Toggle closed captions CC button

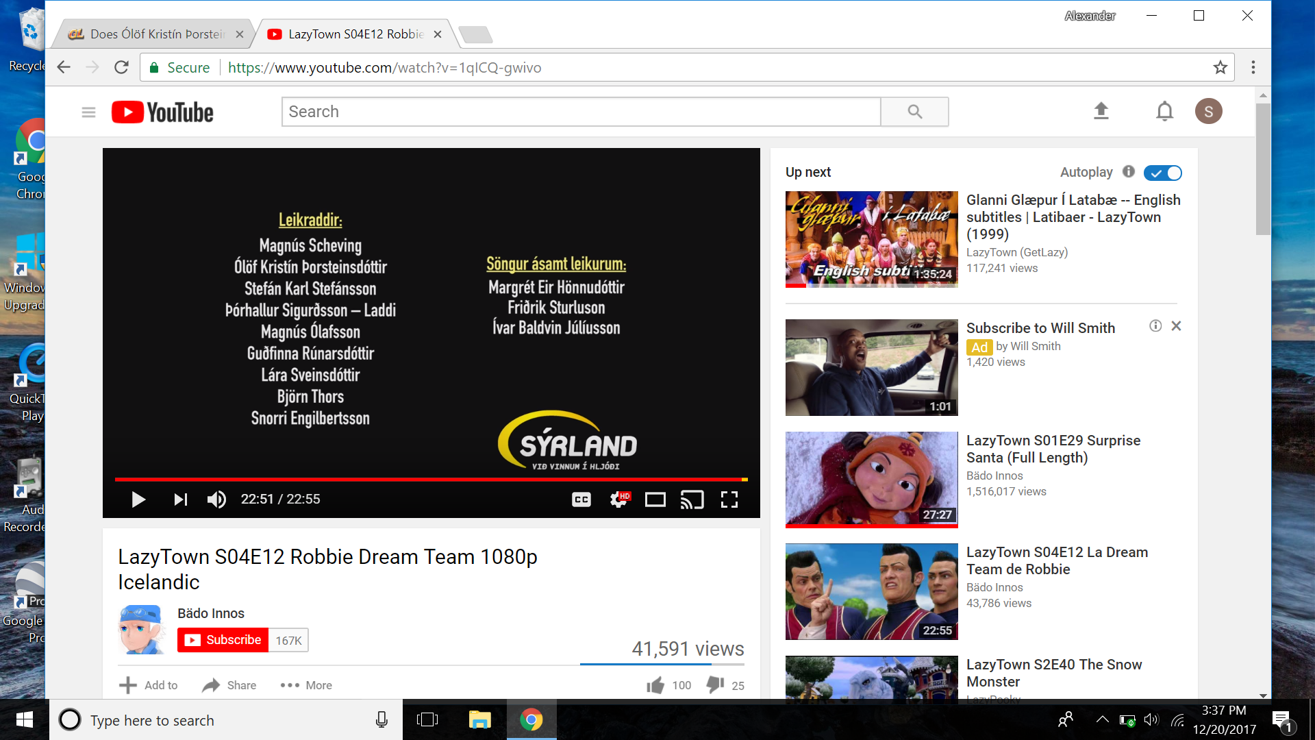coord(581,500)
